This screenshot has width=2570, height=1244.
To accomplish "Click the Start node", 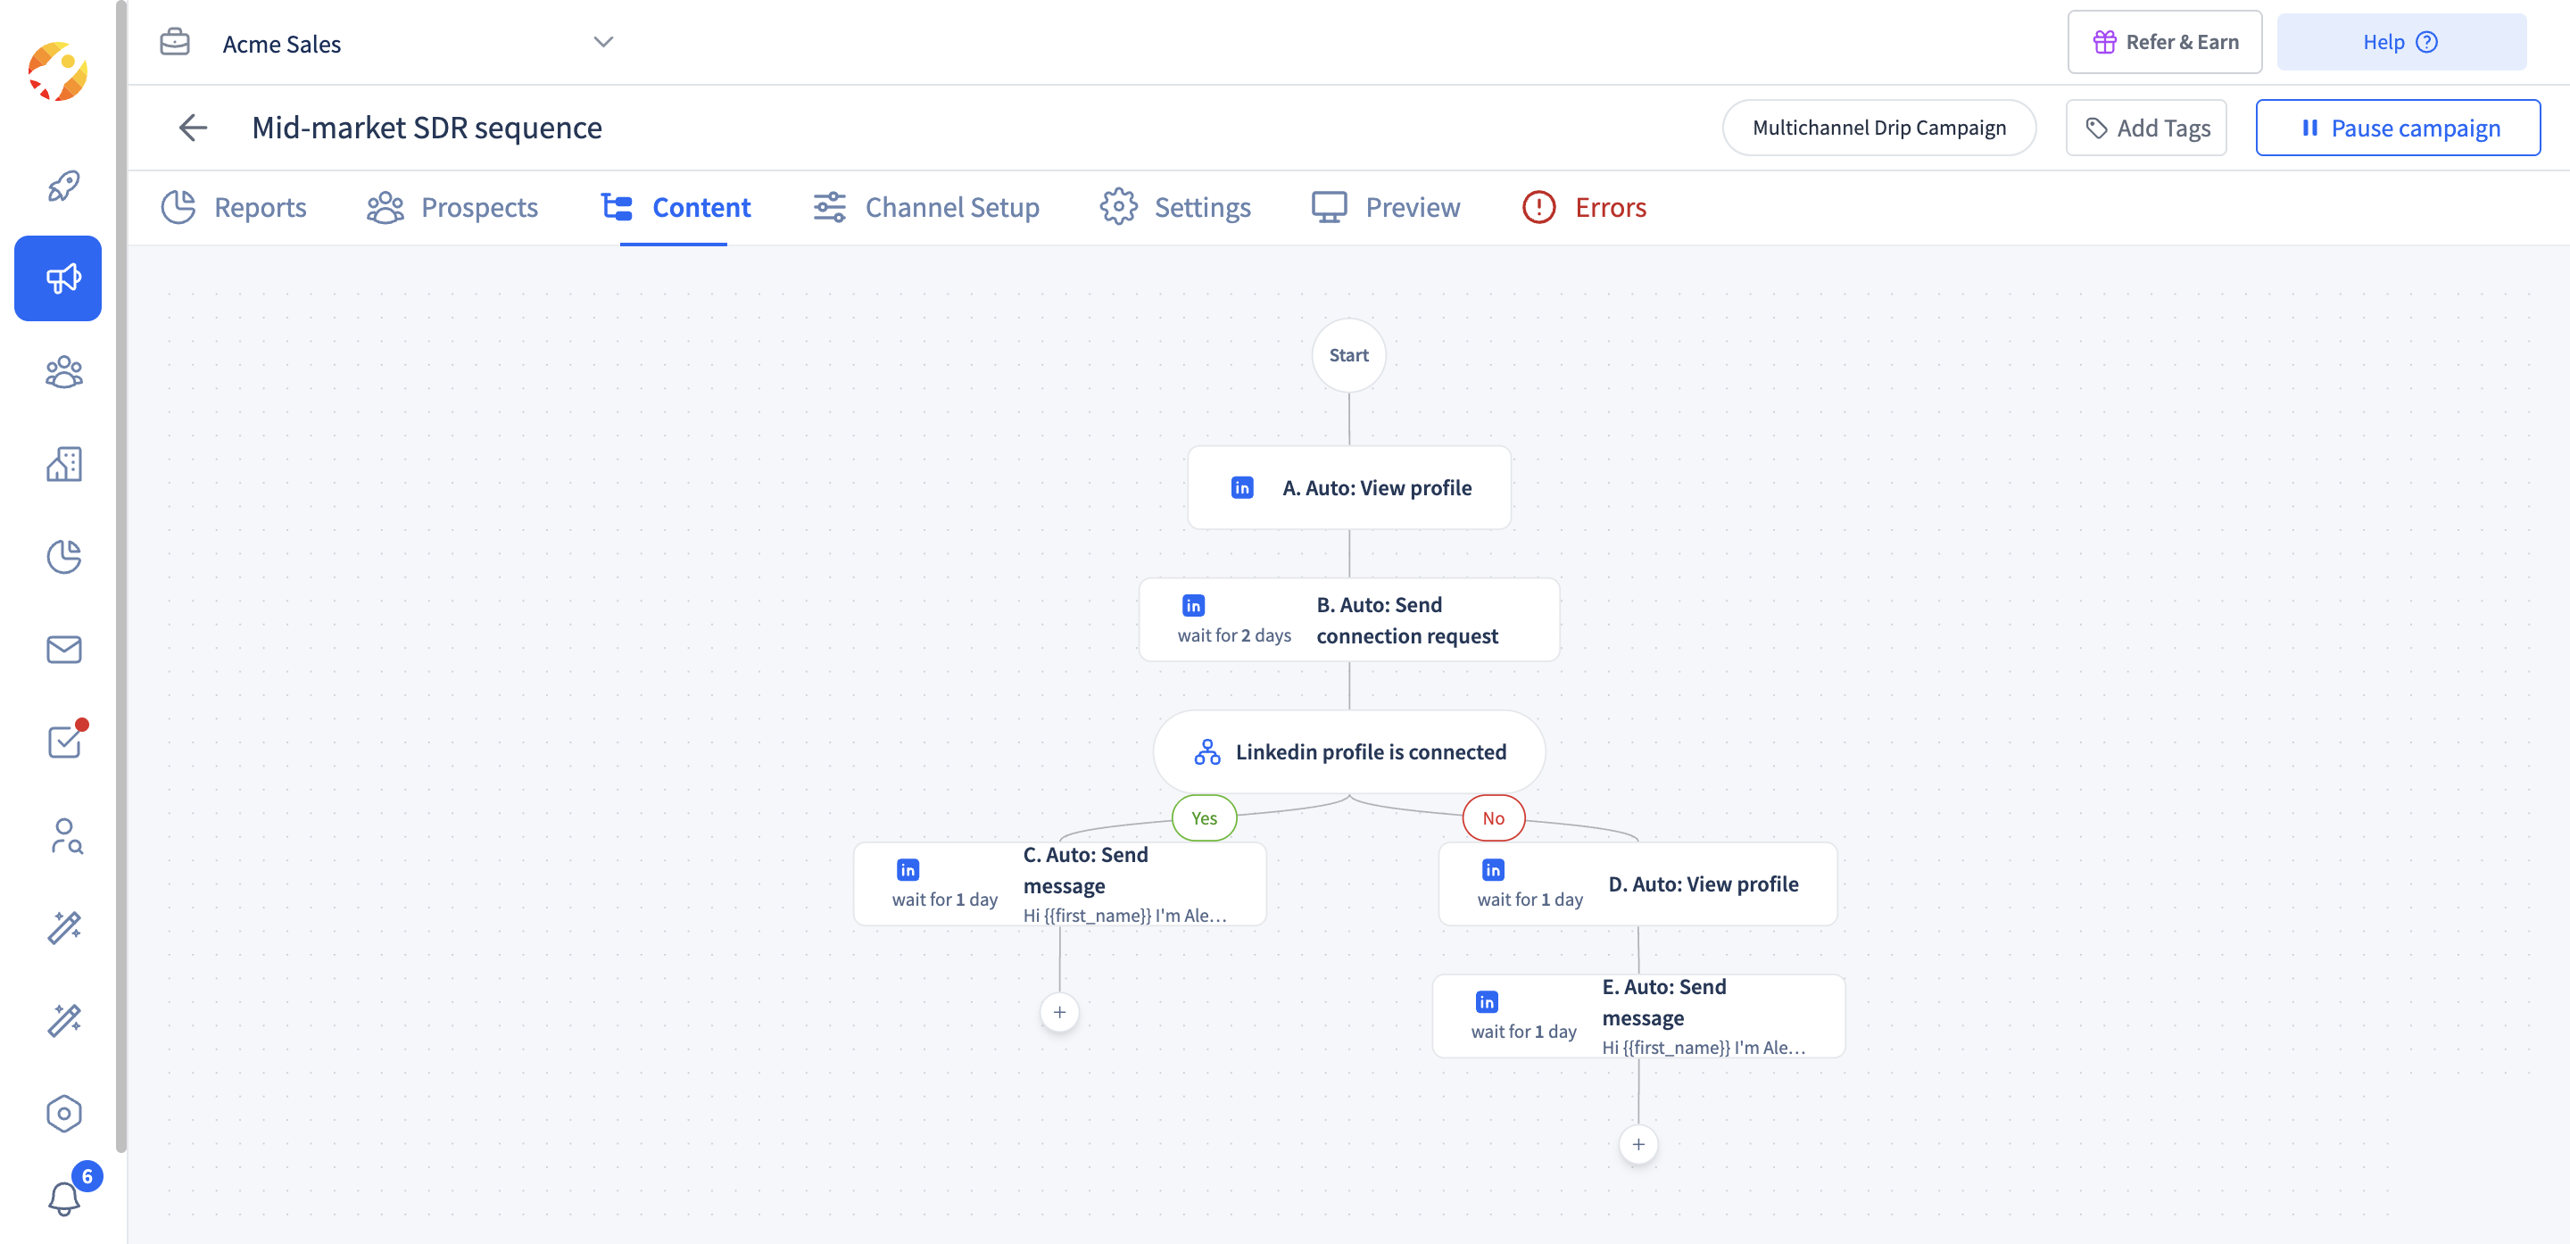I will (1349, 355).
